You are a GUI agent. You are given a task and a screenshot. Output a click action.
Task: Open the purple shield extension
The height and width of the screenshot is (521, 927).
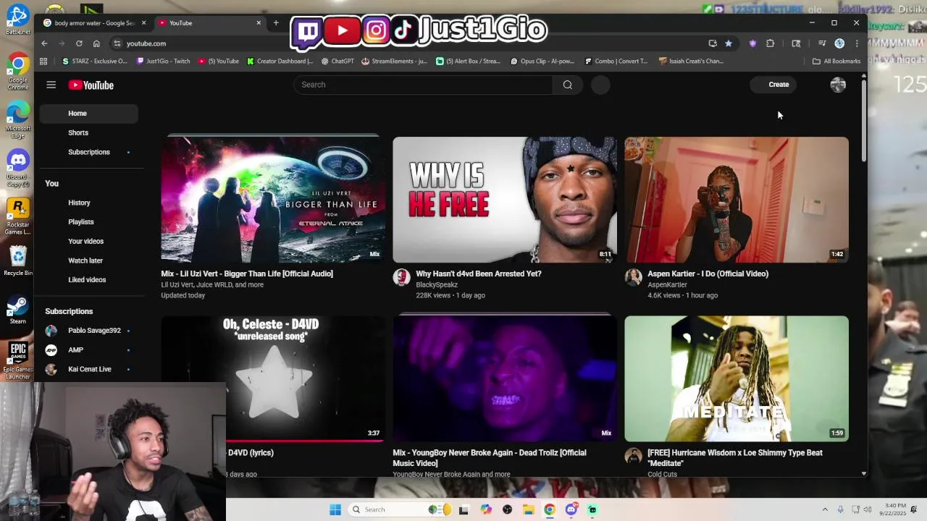(752, 43)
